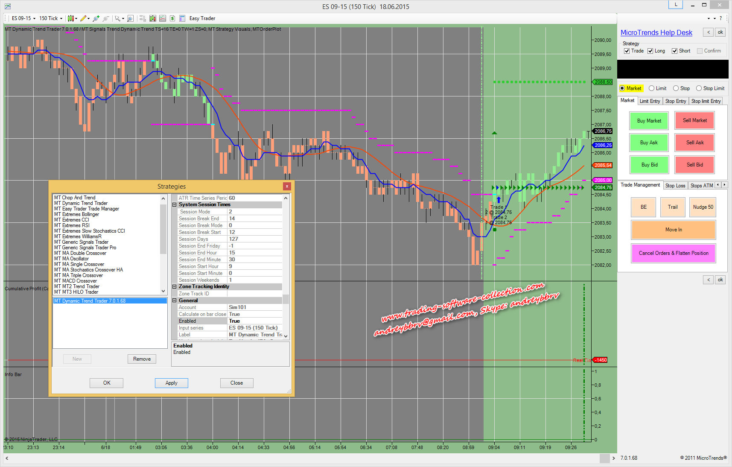Uncheck the Long strategy checkbox
This screenshot has width=732, height=467.
tap(650, 51)
